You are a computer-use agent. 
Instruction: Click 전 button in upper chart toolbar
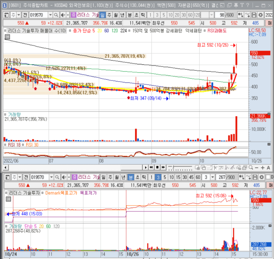25,15
